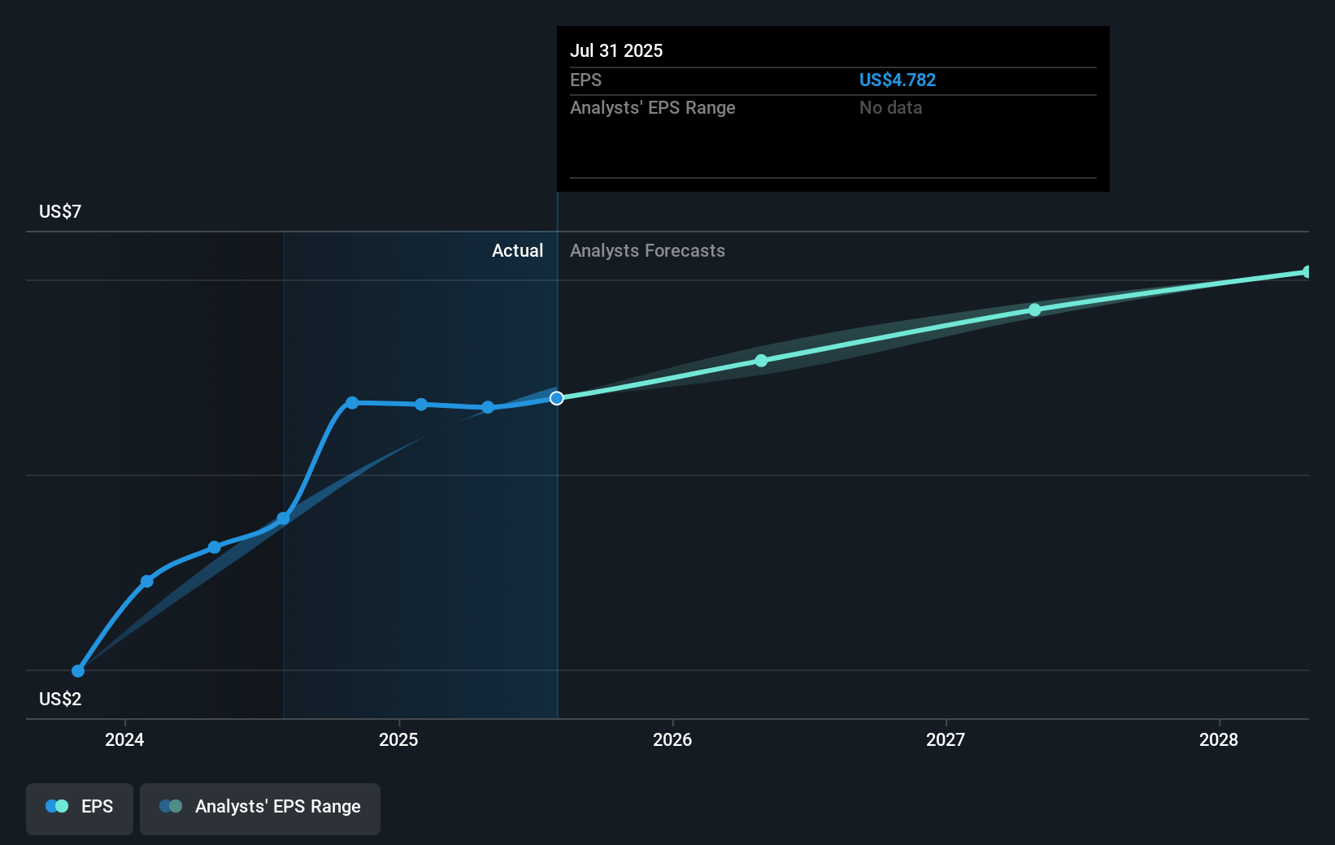
Task: Click the 2024 x-axis label
Action: [124, 739]
